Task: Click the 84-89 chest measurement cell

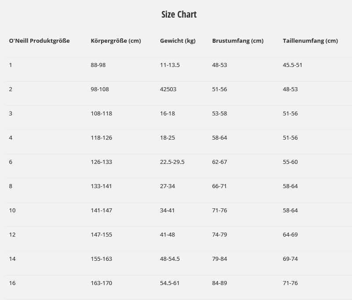Action: coord(219,283)
